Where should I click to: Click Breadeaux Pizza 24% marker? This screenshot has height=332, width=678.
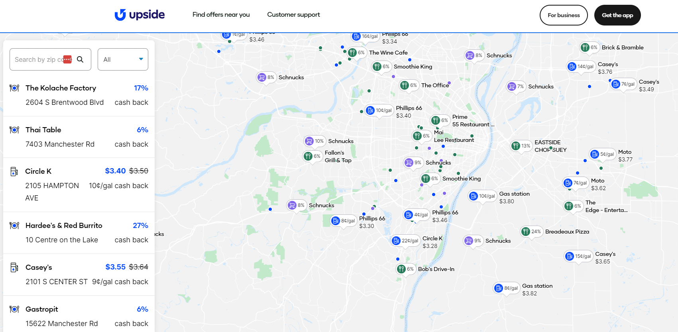(x=532, y=232)
